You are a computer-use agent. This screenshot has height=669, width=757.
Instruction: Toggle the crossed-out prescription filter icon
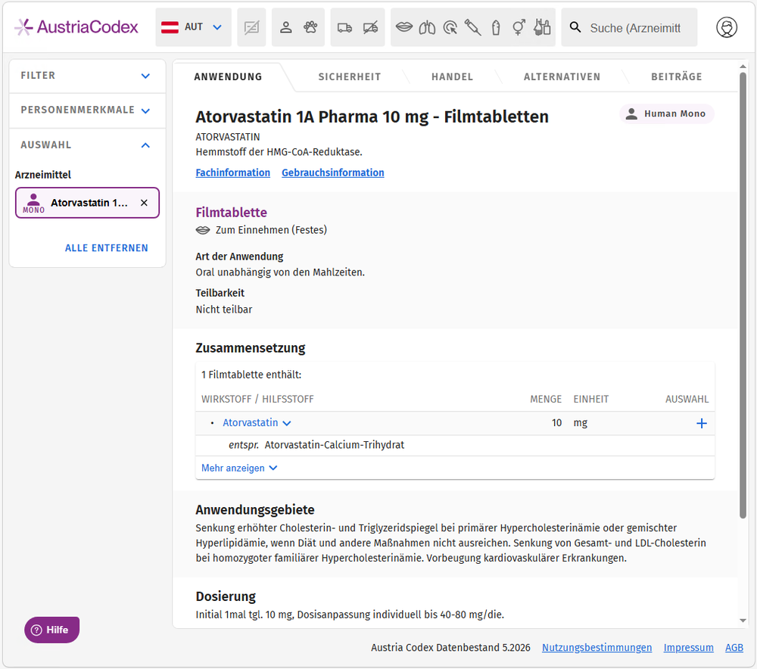point(251,27)
